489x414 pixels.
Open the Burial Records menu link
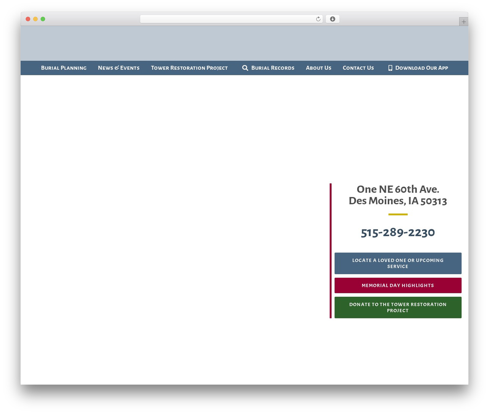(273, 68)
